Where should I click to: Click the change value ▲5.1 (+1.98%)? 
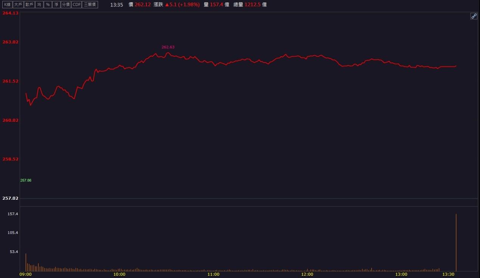[182, 5]
